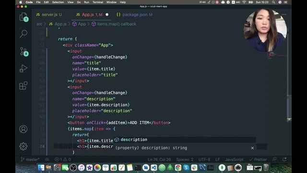Open the Accounts menu icon
This screenshot has height=173, width=307.
[24, 129]
